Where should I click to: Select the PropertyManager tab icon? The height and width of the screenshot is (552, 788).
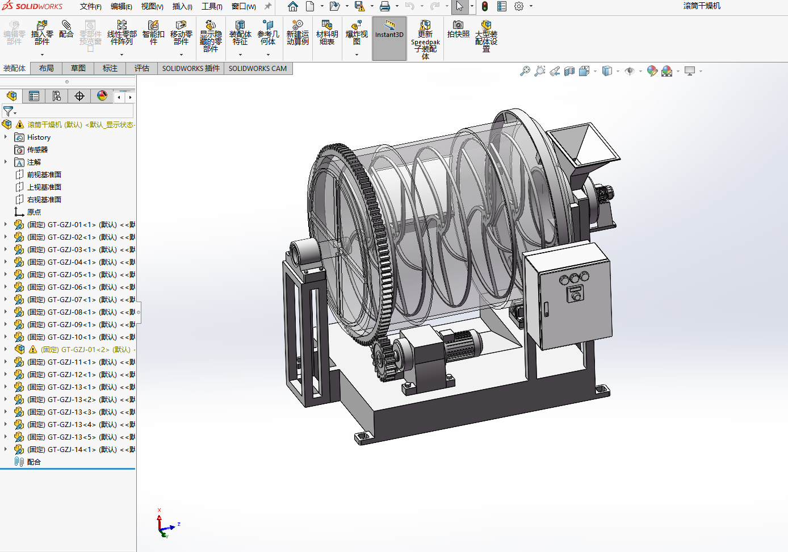tap(34, 96)
